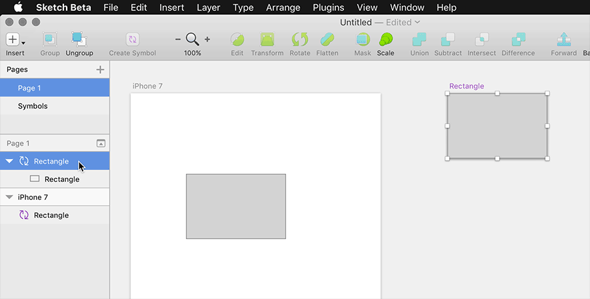Open the View menu

pyautogui.click(x=367, y=7)
